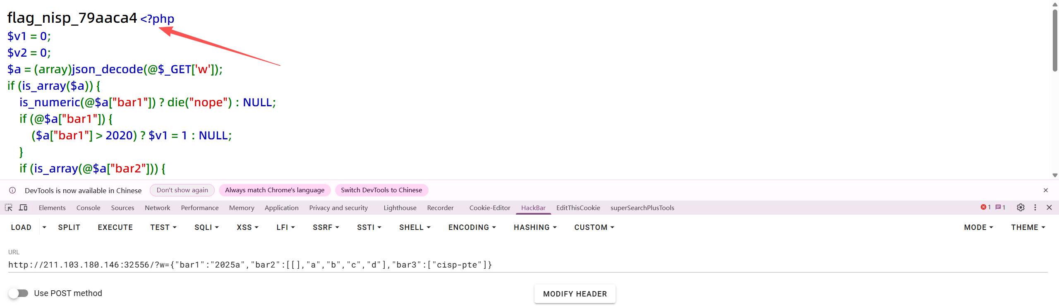The width and height of the screenshot is (1059, 306).
Task: Dismiss the DevTools language notification bar
Action: (x=1046, y=190)
